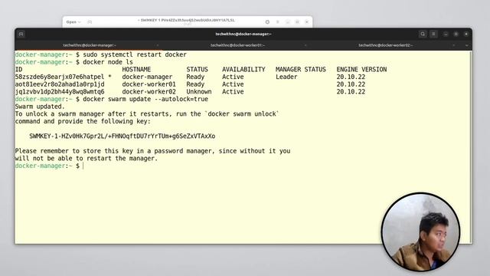Click the SWMKEY unlock key text

pos(122,136)
